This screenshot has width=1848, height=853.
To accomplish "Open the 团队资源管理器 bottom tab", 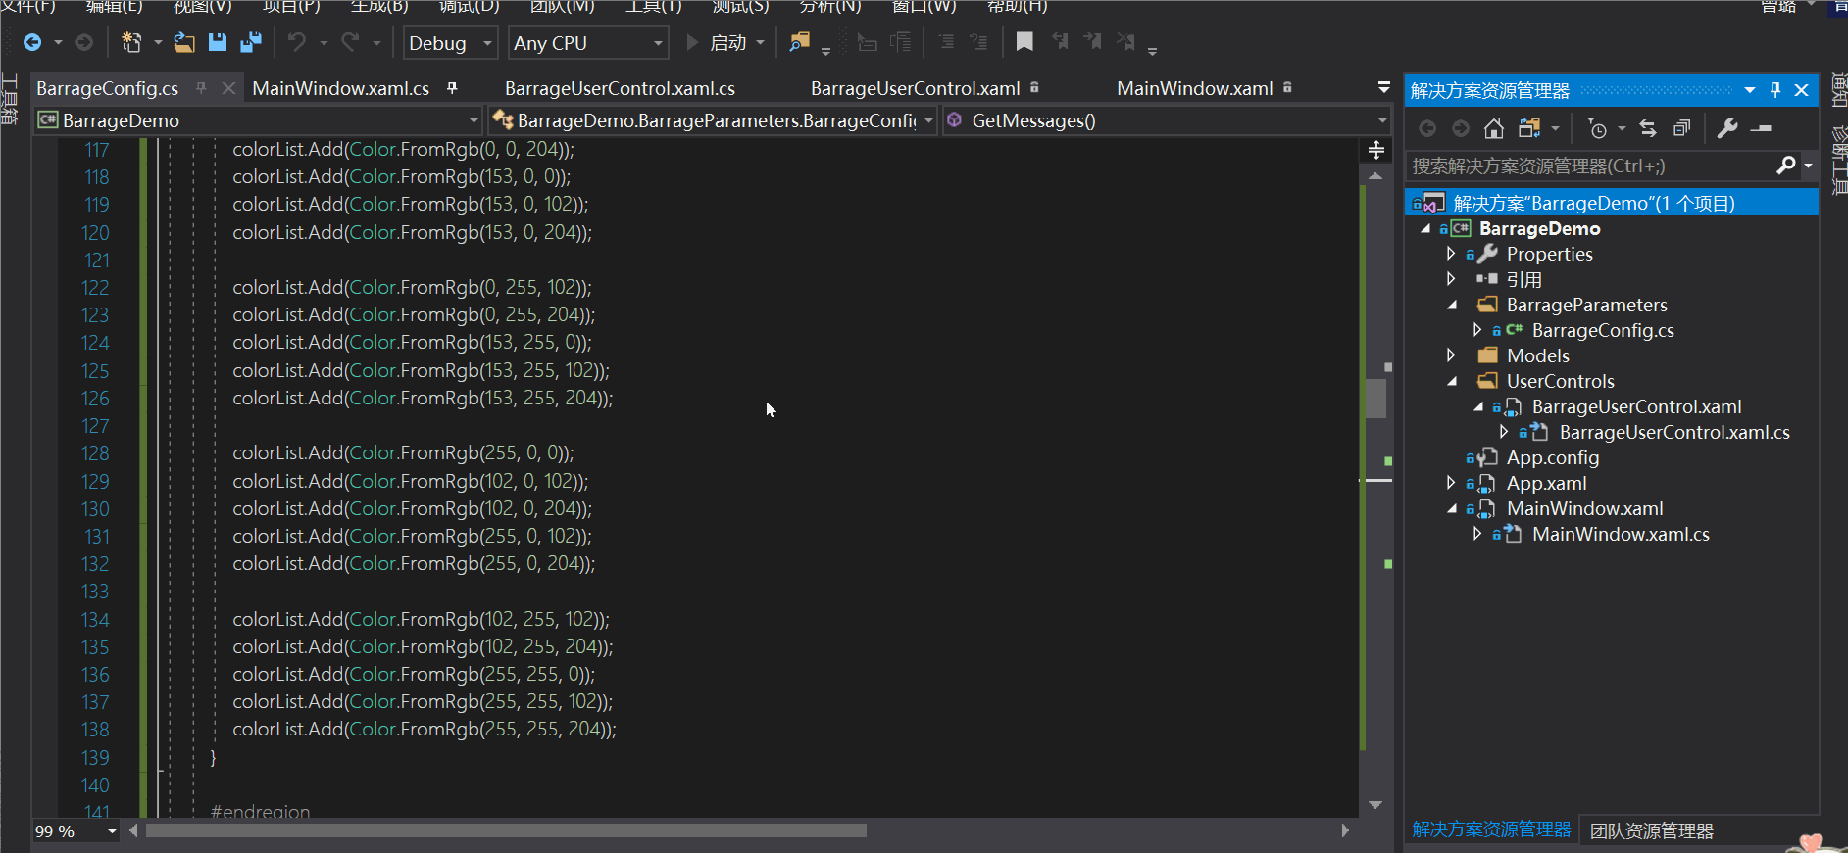I will (1651, 830).
